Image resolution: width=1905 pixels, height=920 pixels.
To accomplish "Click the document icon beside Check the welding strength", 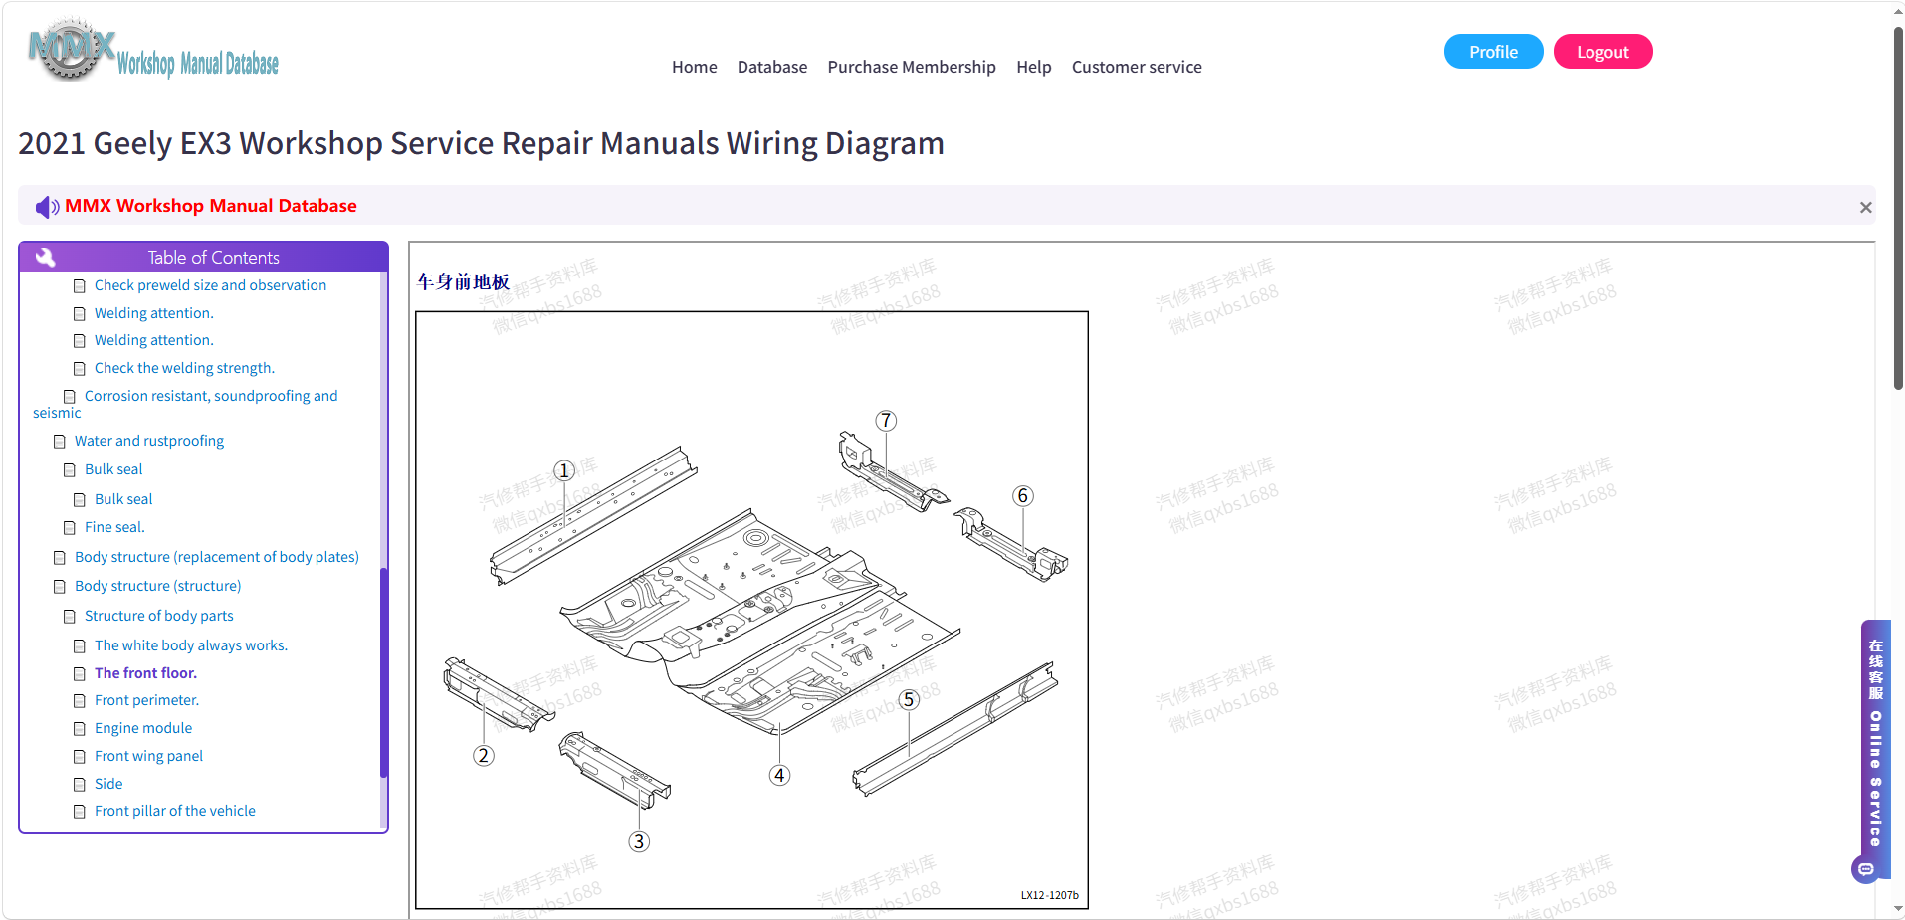I will (80, 369).
